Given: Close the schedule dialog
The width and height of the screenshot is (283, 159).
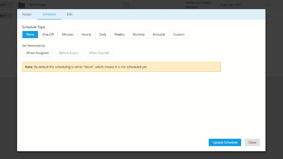Looking at the screenshot, I should pos(252,142).
